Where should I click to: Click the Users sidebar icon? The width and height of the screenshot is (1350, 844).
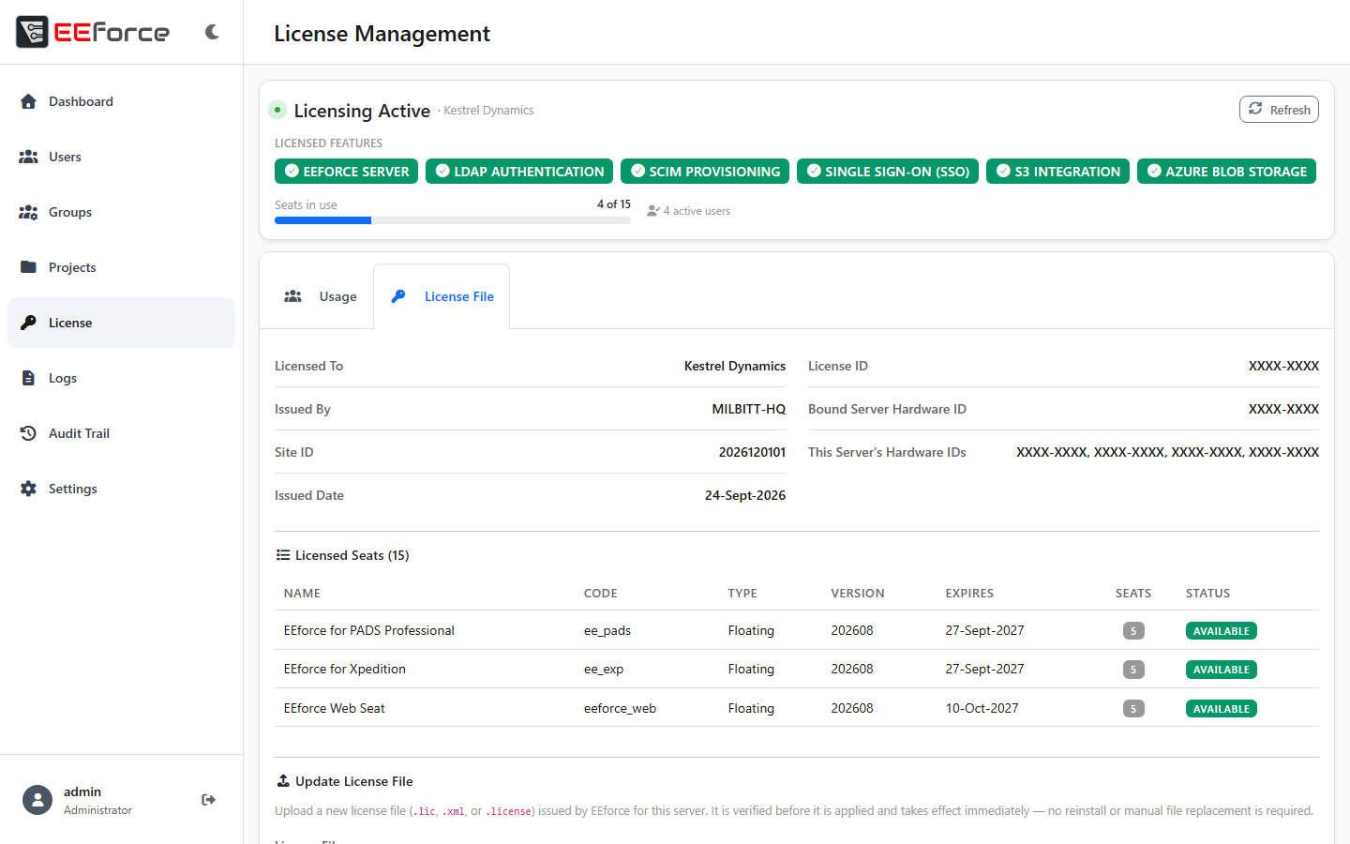coord(28,157)
